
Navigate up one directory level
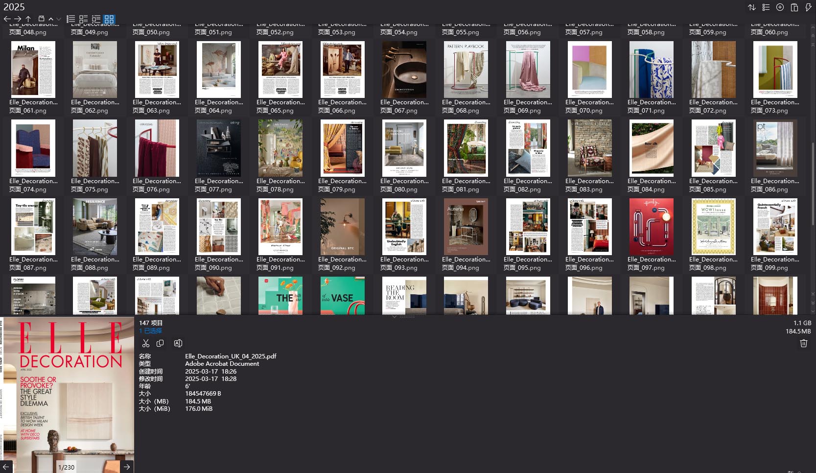tap(29, 19)
